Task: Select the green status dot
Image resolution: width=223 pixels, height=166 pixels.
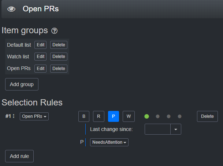Action: [x=146, y=116]
